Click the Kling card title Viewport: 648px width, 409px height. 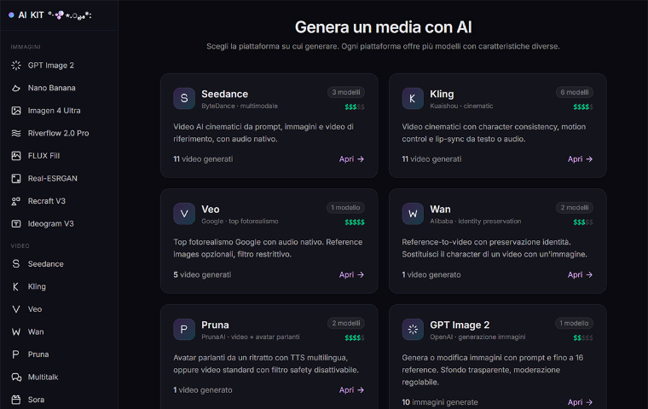[x=442, y=94]
